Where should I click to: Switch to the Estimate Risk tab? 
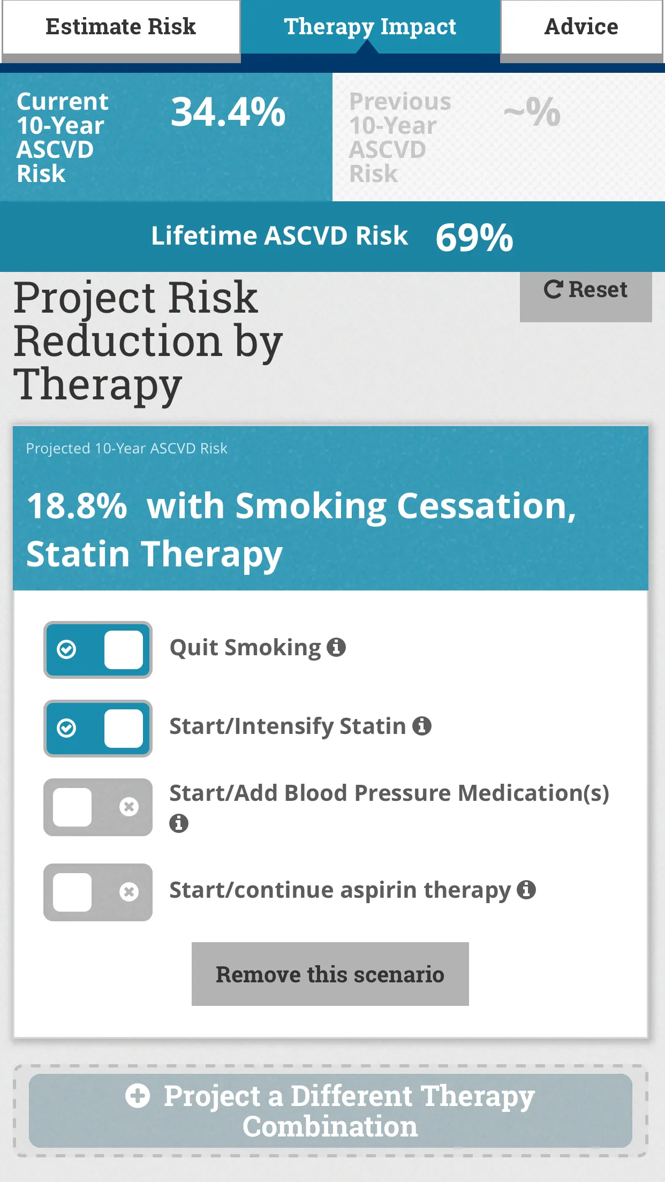(120, 26)
